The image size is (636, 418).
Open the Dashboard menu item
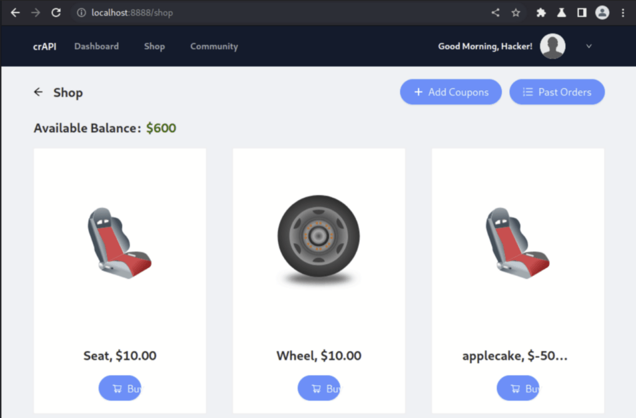(x=96, y=47)
